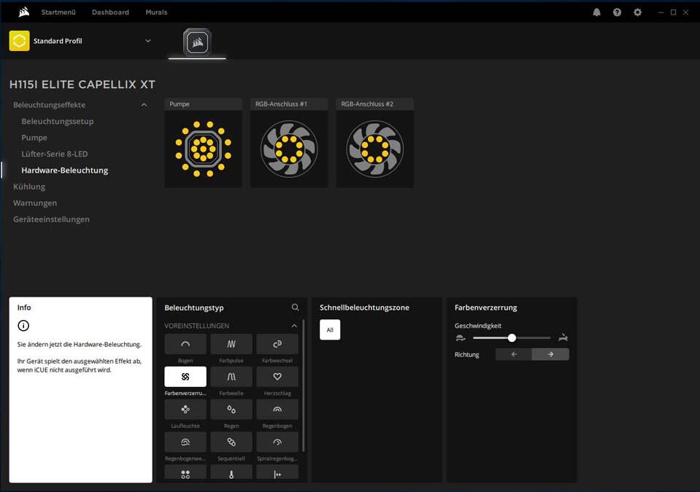
Task: Select the Regenbogen lighting preset
Action: pyautogui.click(x=277, y=409)
